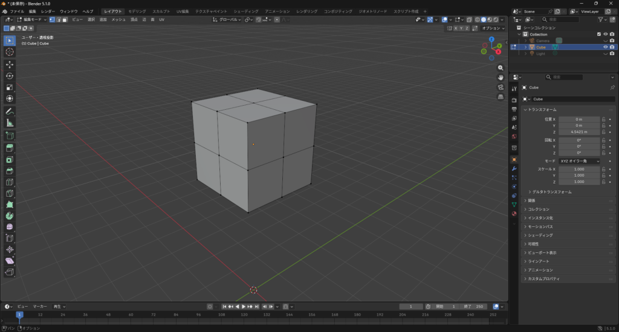
Task: Click the zoom magnifier viewport gizmo
Action: click(x=501, y=68)
